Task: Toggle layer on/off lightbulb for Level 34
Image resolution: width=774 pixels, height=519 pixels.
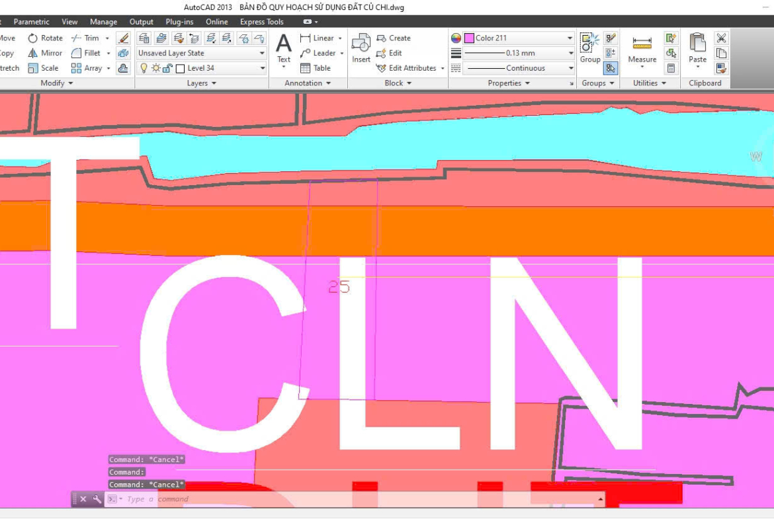Action: [144, 68]
